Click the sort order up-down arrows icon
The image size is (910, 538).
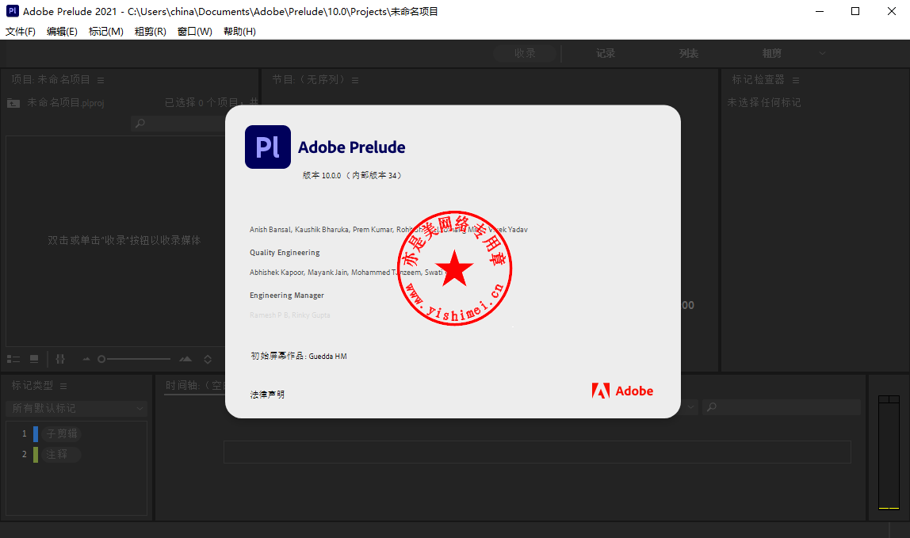pos(208,359)
